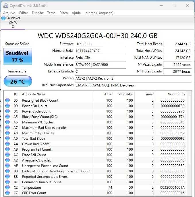Click Total Host Writes value 24142 GB
The image size is (195, 197).
point(177,51)
